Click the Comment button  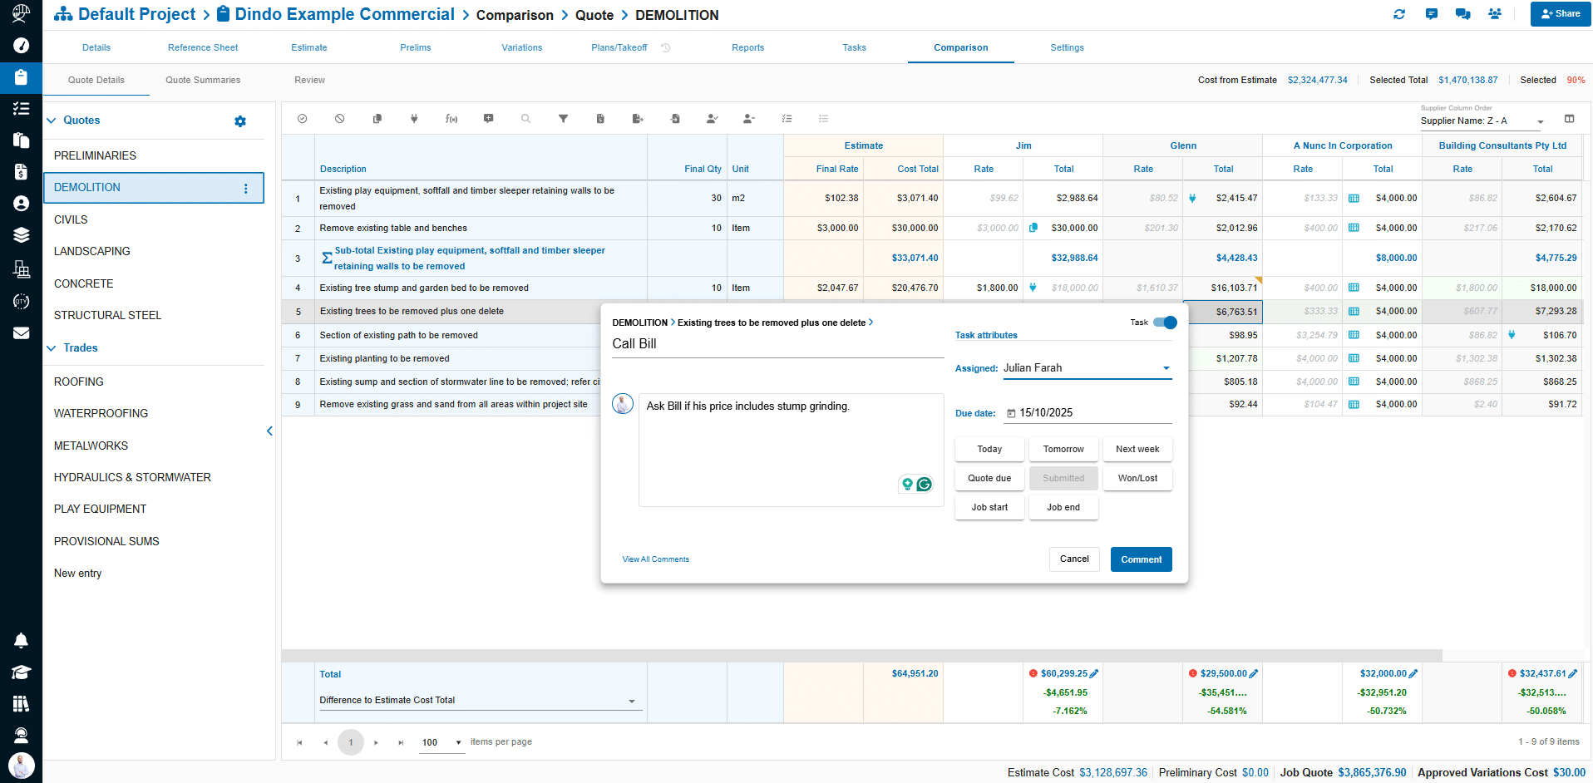click(x=1141, y=559)
